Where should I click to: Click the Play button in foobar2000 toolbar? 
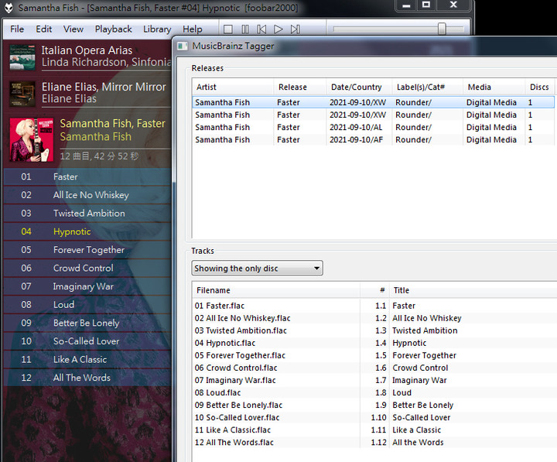pos(278,29)
